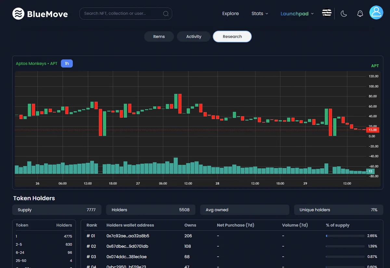This screenshot has width=390, height=268.
Task: Focus the Search NFT input field
Action: click(x=126, y=14)
